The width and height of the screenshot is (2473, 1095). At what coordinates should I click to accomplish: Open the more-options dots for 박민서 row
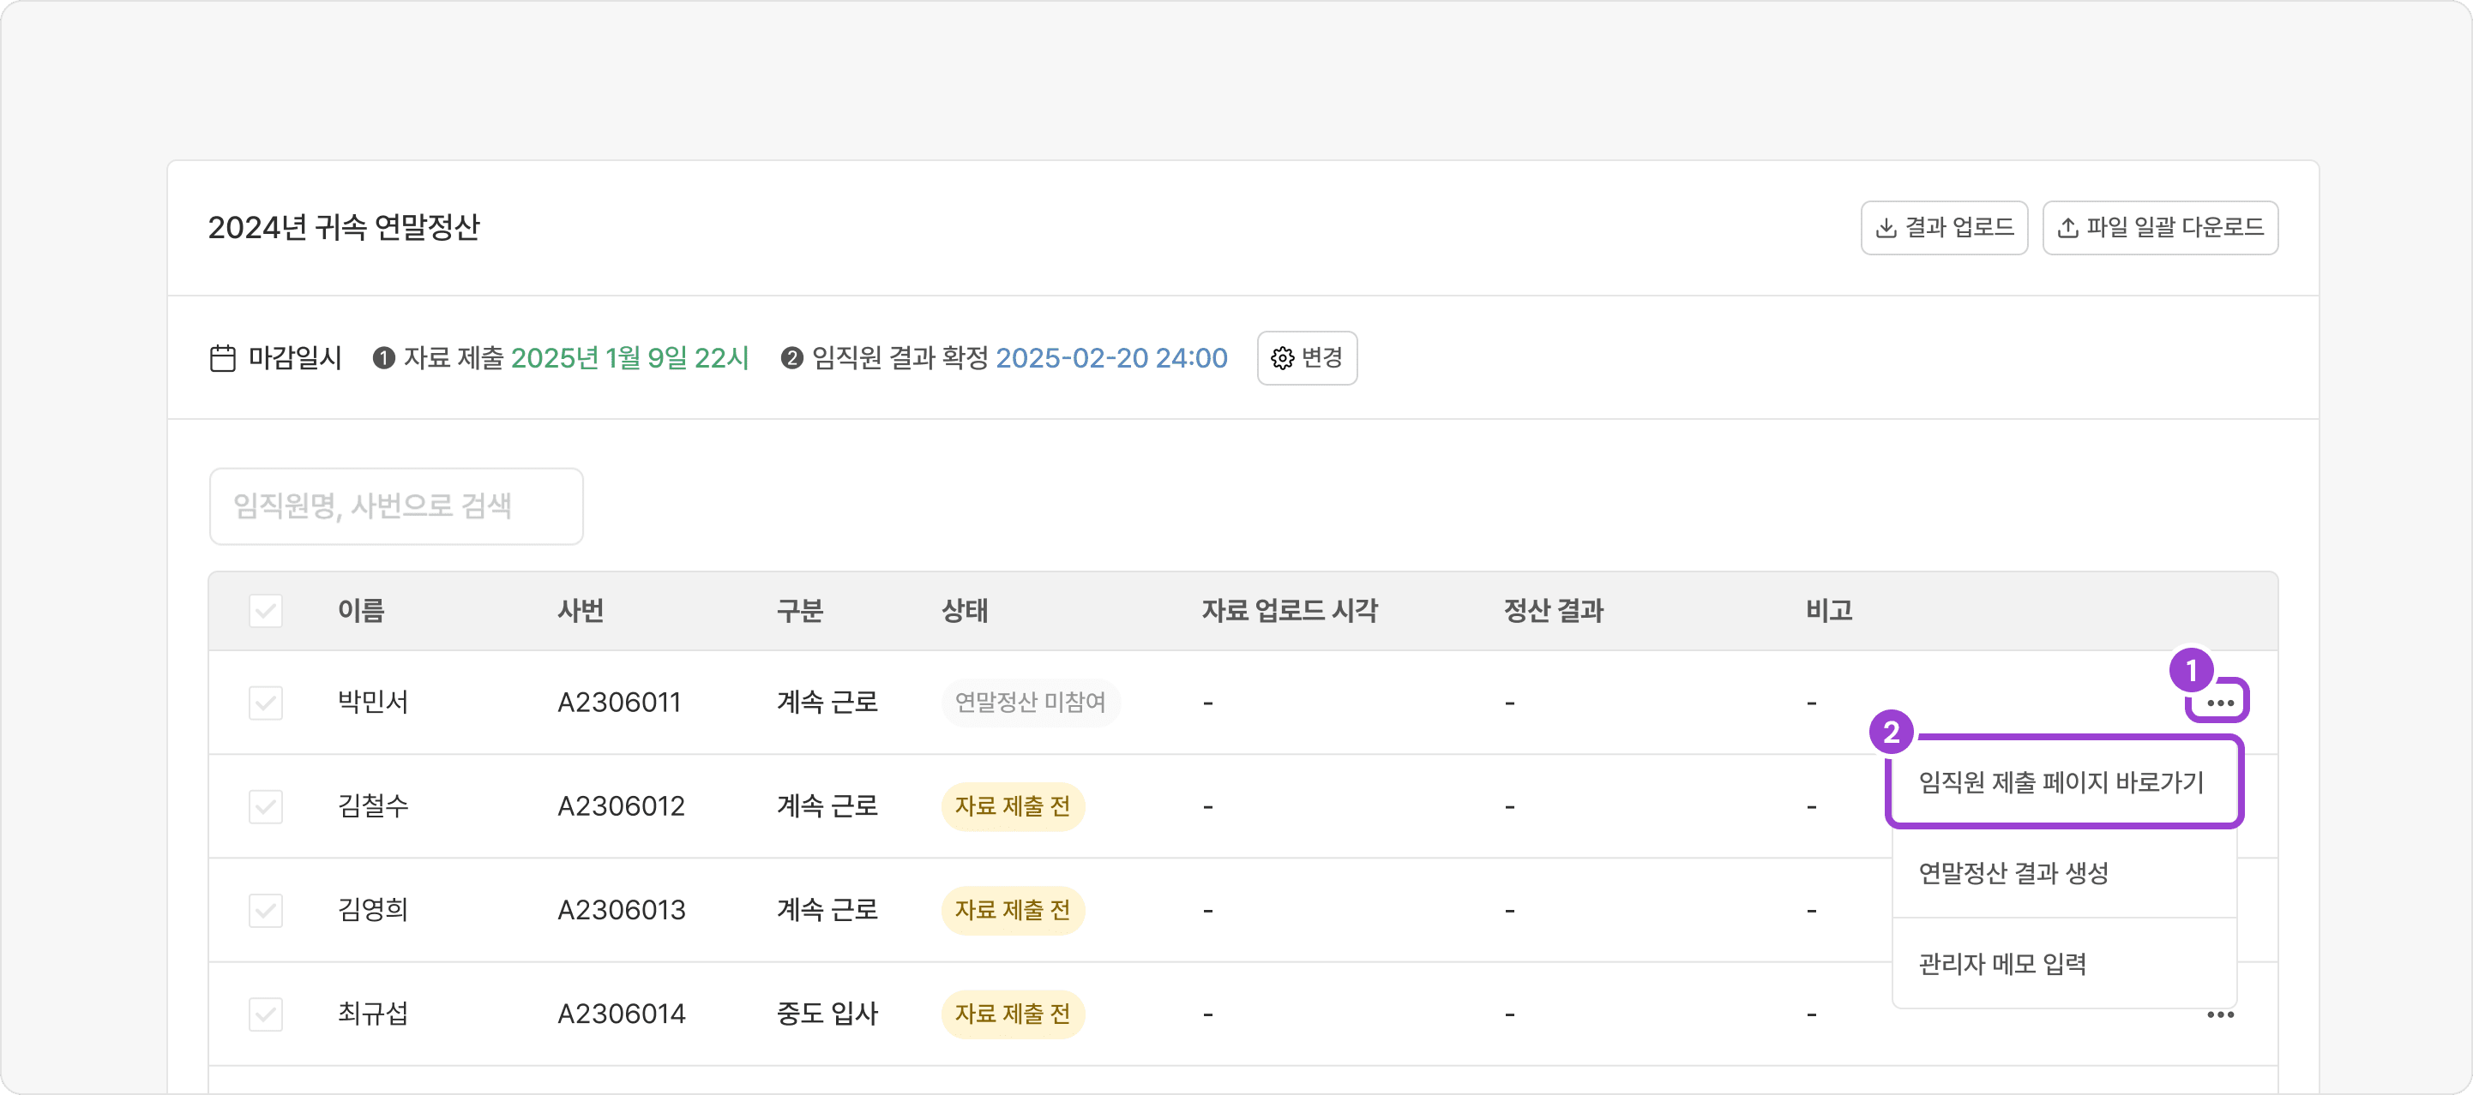[2219, 703]
